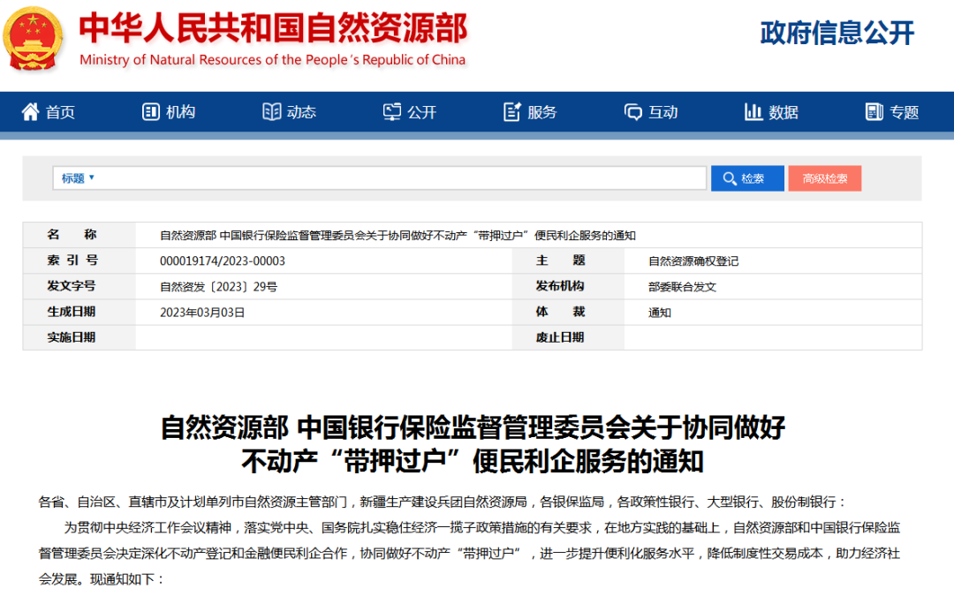Select the date 2023年03月03日

[x=202, y=312]
